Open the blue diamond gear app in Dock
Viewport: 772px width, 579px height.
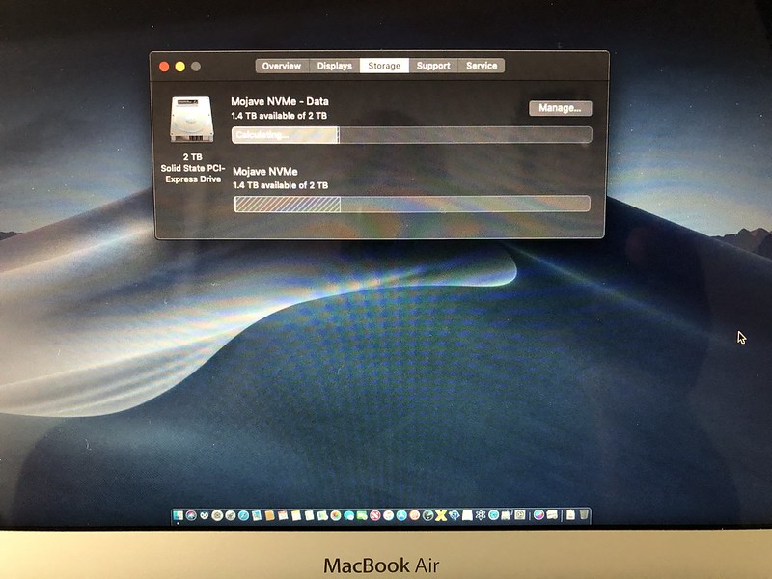click(x=455, y=515)
